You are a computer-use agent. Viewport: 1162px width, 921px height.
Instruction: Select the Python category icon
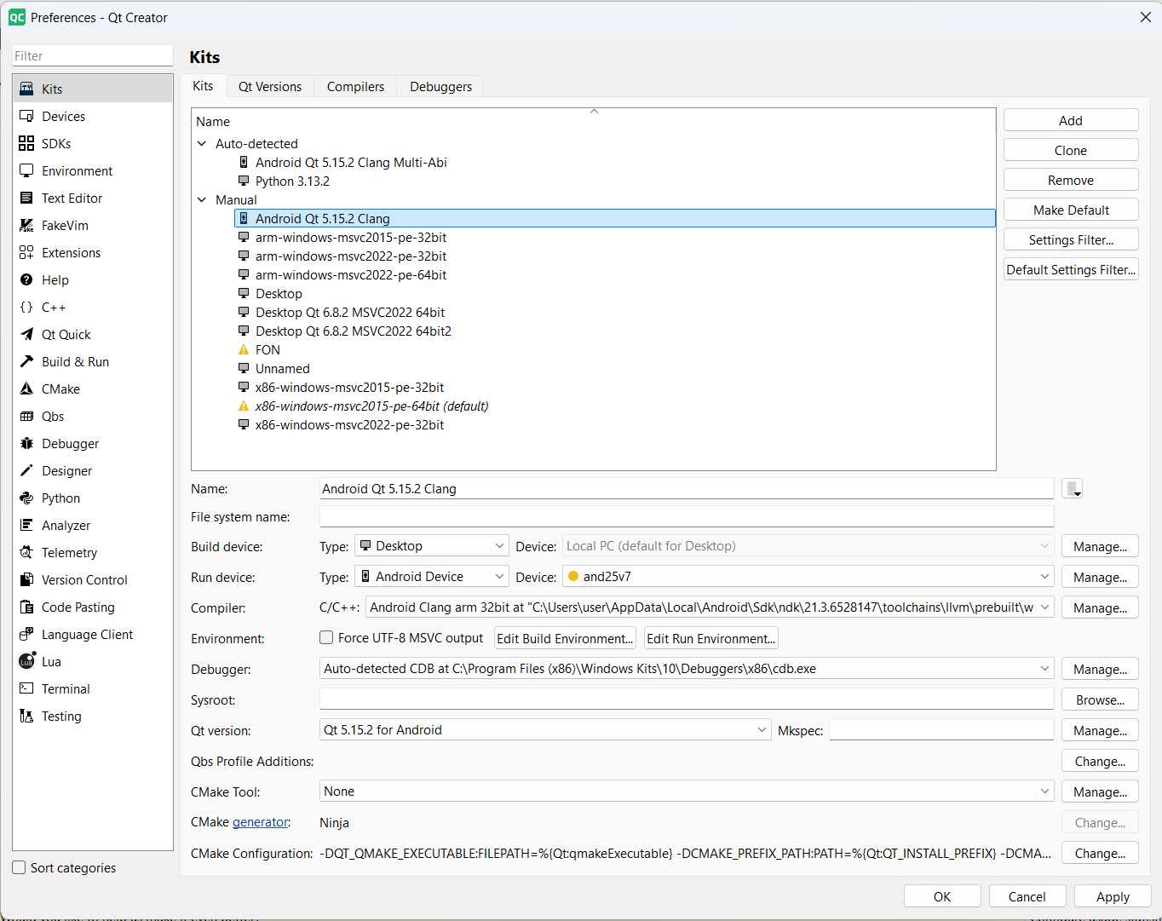26,498
